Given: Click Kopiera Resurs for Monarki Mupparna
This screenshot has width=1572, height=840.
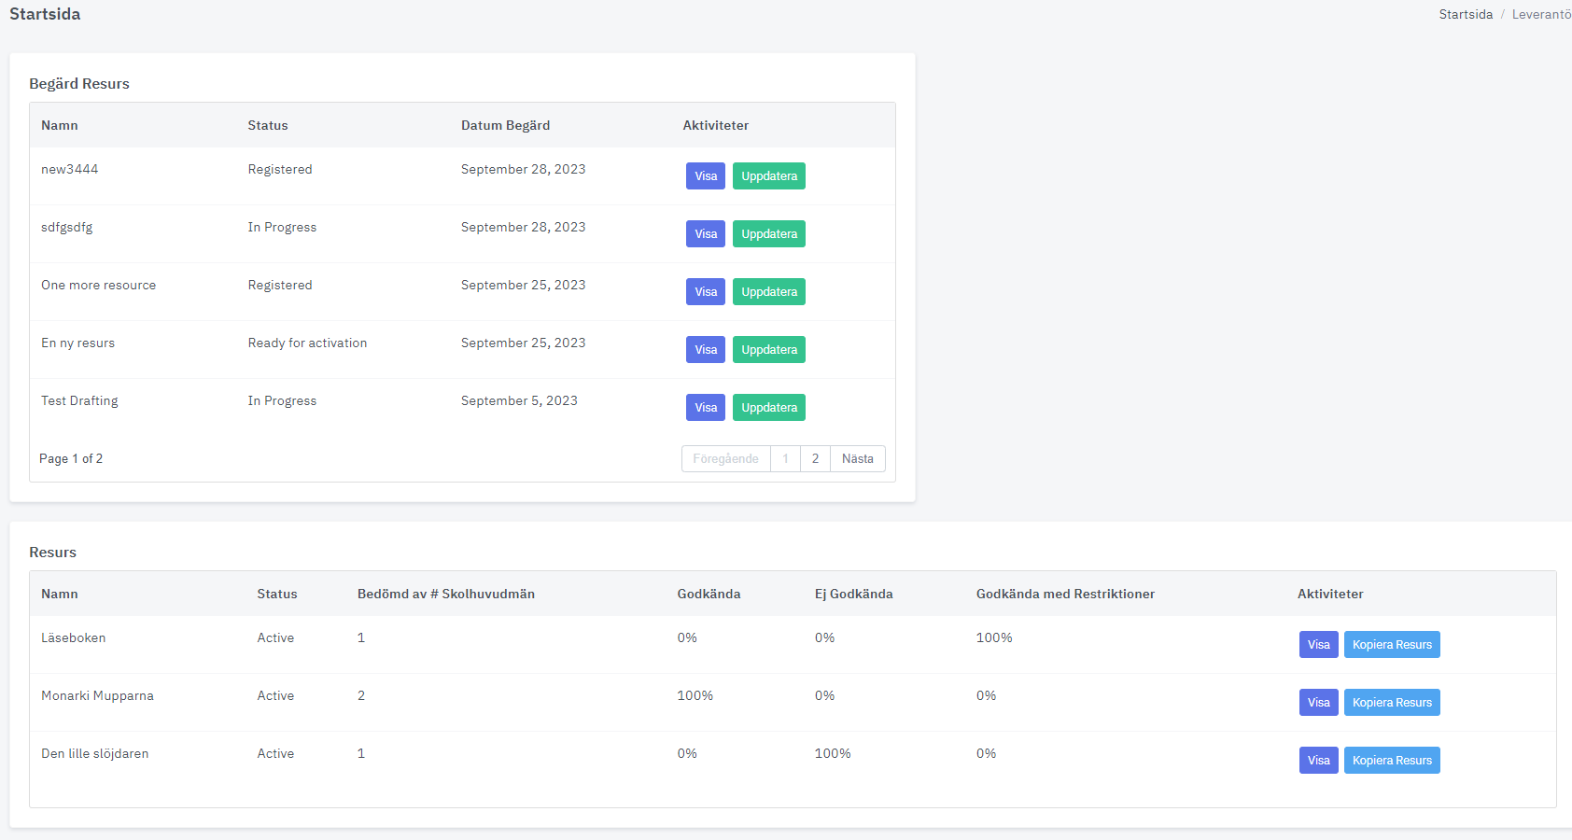Looking at the screenshot, I should pos(1392,703).
